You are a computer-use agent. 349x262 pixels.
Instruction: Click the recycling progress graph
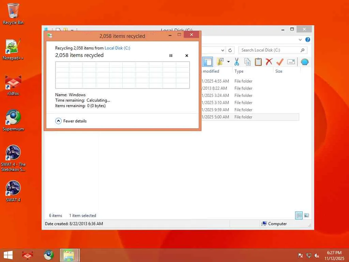point(122,75)
